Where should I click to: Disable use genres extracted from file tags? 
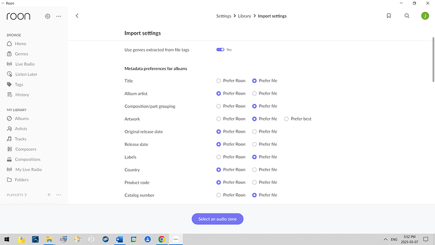(220, 50)
